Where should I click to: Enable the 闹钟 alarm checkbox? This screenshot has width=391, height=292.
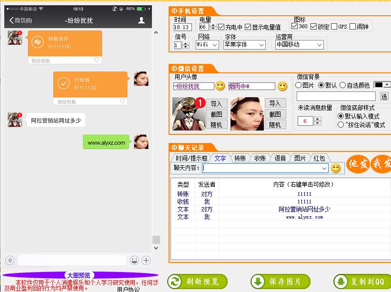coord(352,26)
